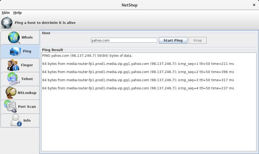The height and width of the screenshot is (154, 259).
Task: Start pinging with the Start Ping button
Action: click(x=173, y=40)
